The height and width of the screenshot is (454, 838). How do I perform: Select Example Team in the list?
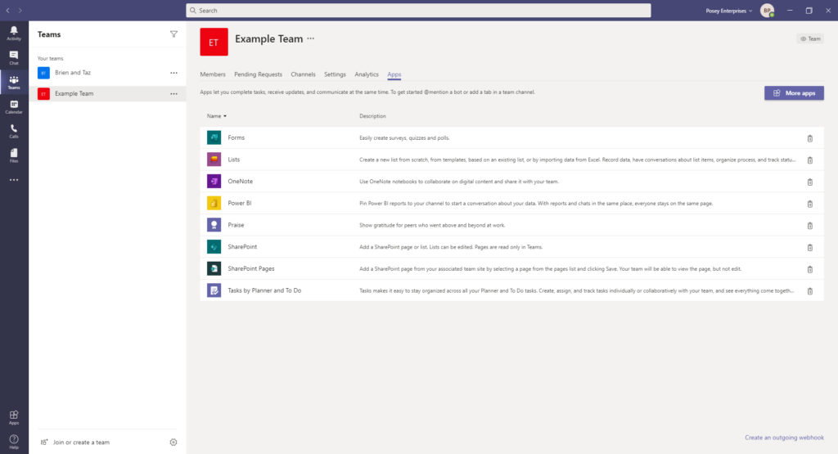click(107, 93)
